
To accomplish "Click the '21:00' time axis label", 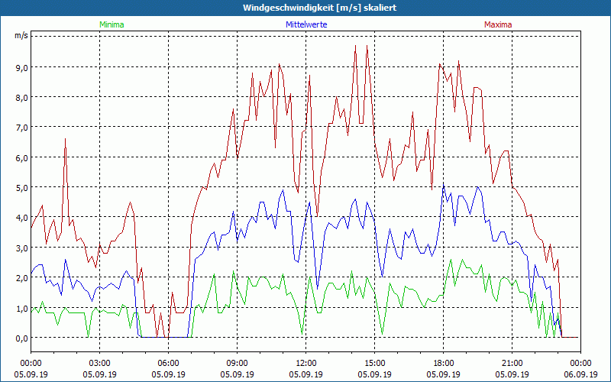I will point(512,364).
